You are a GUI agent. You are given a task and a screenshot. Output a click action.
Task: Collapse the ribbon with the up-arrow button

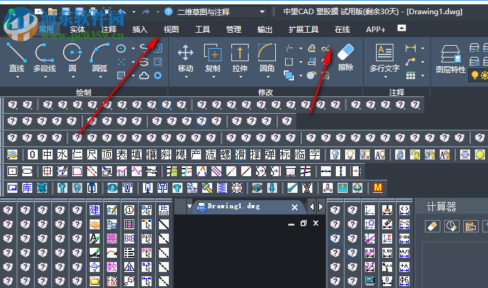coord(401,28)
